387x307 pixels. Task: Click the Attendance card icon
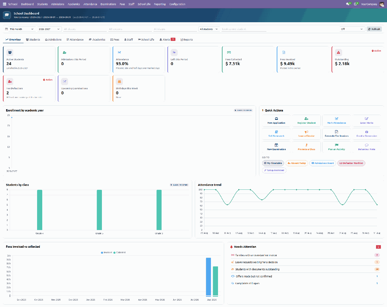119,53
